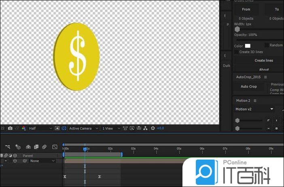Click the To button in lines panel
The width and height of the screenshot is (284, 187).
[277, 9]
